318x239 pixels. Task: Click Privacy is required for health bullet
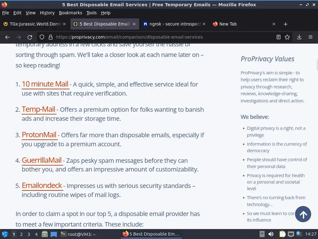(276, 182)
